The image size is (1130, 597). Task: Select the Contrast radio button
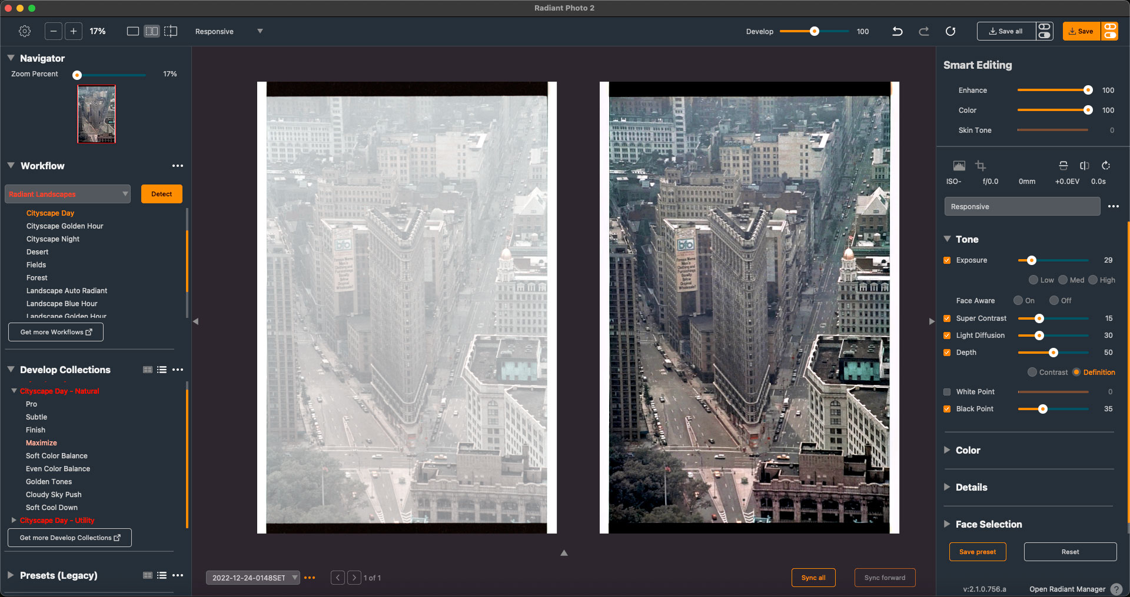(1032, 372)
